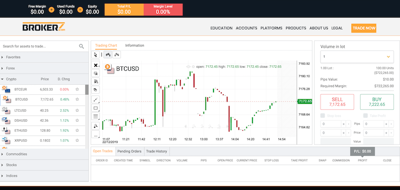Click the XRPUSD coin icon in asset list
Screen dimensions: 400x190
pos(6,140)
